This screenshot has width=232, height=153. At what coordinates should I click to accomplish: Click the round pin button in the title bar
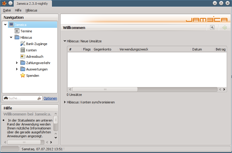pos(11,3)
